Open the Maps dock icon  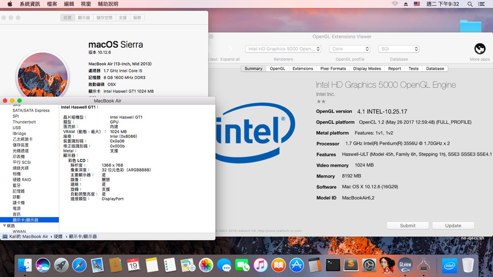tap(188, 265)
